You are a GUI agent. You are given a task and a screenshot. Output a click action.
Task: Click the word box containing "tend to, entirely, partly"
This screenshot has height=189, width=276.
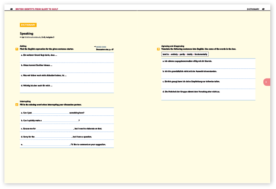pyautogui.click(x=185, y=54)
